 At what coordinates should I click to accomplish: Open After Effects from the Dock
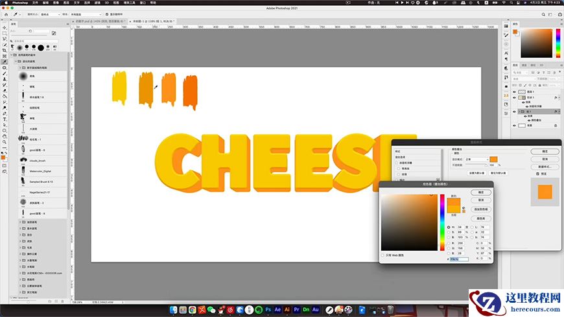[277, 309]
